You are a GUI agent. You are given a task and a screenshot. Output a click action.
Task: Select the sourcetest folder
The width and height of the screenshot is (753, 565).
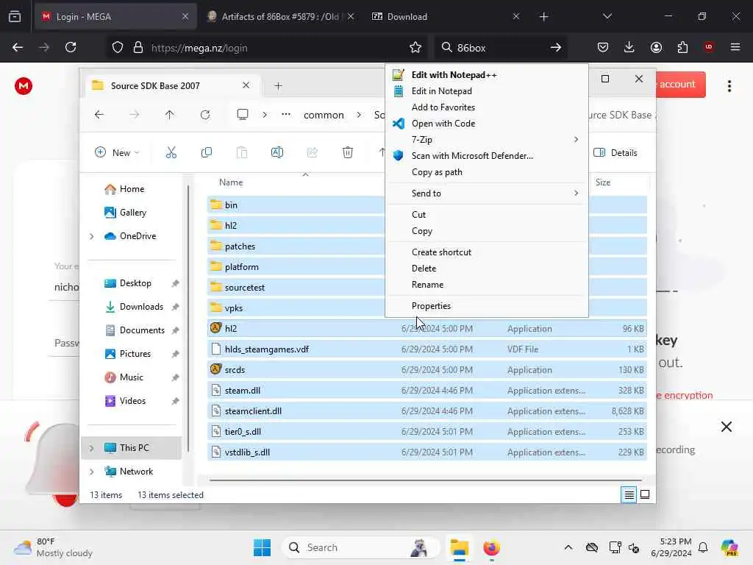click(244, 288)
